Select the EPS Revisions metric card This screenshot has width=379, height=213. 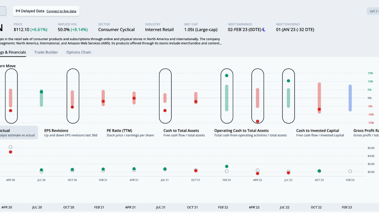click(x=70, y=133)
